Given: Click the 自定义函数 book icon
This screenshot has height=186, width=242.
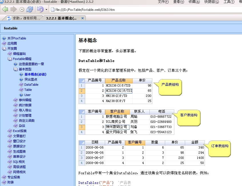Looking at the screenshot, I should point(15,121).
